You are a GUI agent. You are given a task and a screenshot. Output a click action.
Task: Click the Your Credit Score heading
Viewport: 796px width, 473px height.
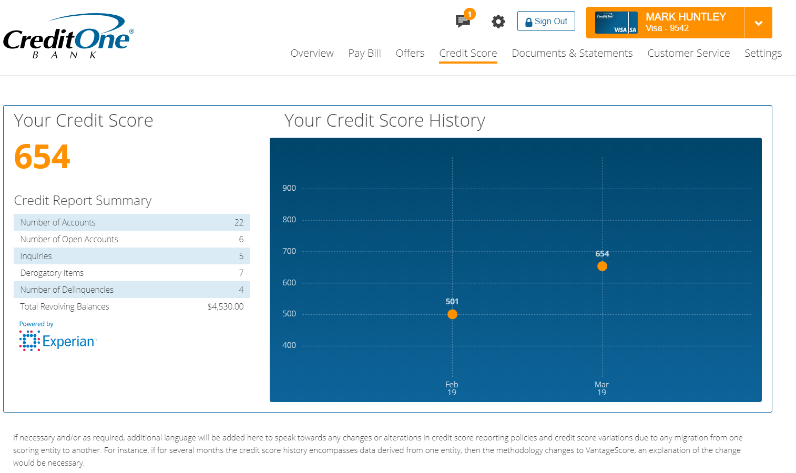click(84, 120)
